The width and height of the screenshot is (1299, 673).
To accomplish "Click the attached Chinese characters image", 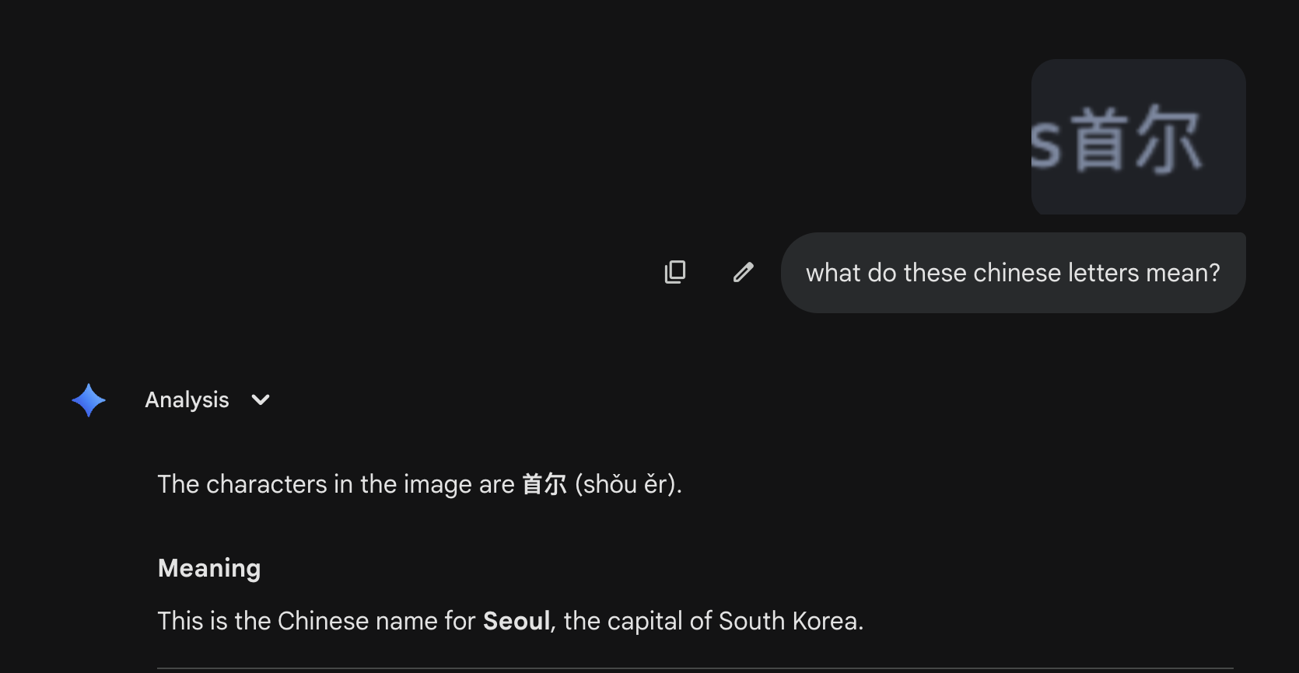I will [1137, 138].
